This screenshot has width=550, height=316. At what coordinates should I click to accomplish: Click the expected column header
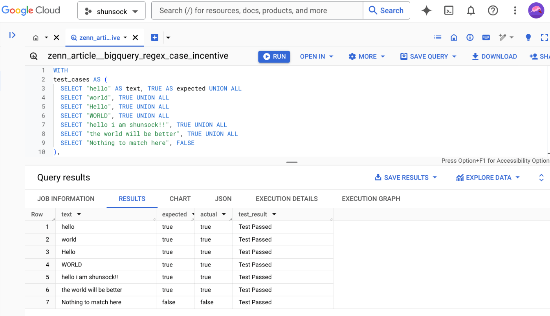174,215
